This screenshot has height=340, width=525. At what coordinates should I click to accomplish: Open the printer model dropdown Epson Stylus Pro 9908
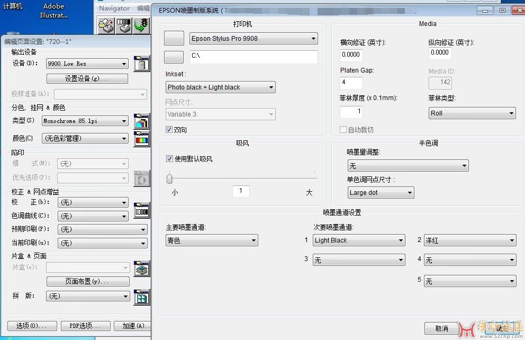pos(254,39)
